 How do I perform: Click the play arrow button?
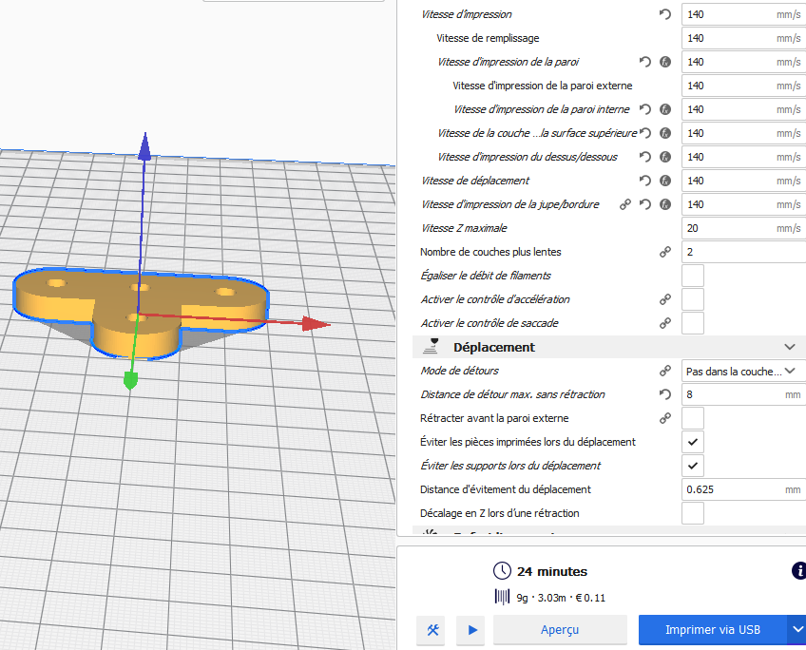pyautogui.click(x=472, y=629)
